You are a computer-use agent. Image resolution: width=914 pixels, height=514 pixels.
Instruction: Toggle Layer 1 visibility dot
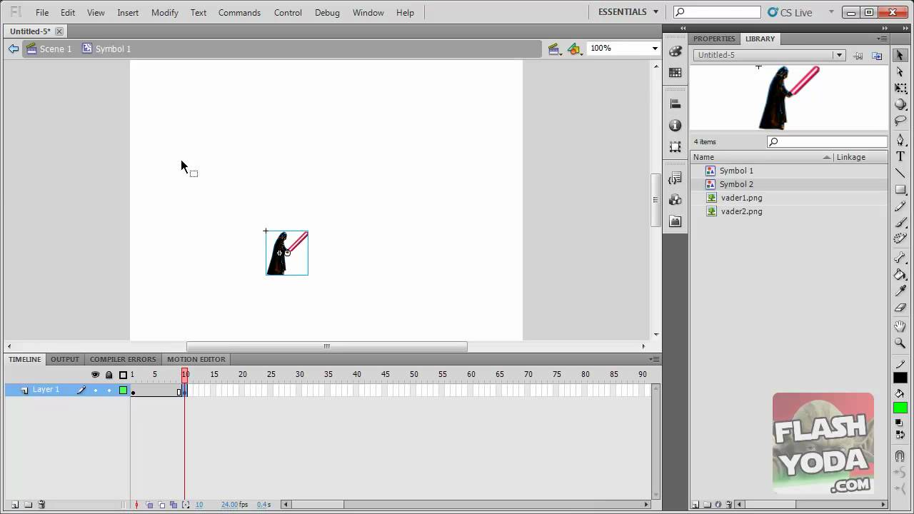96,390
